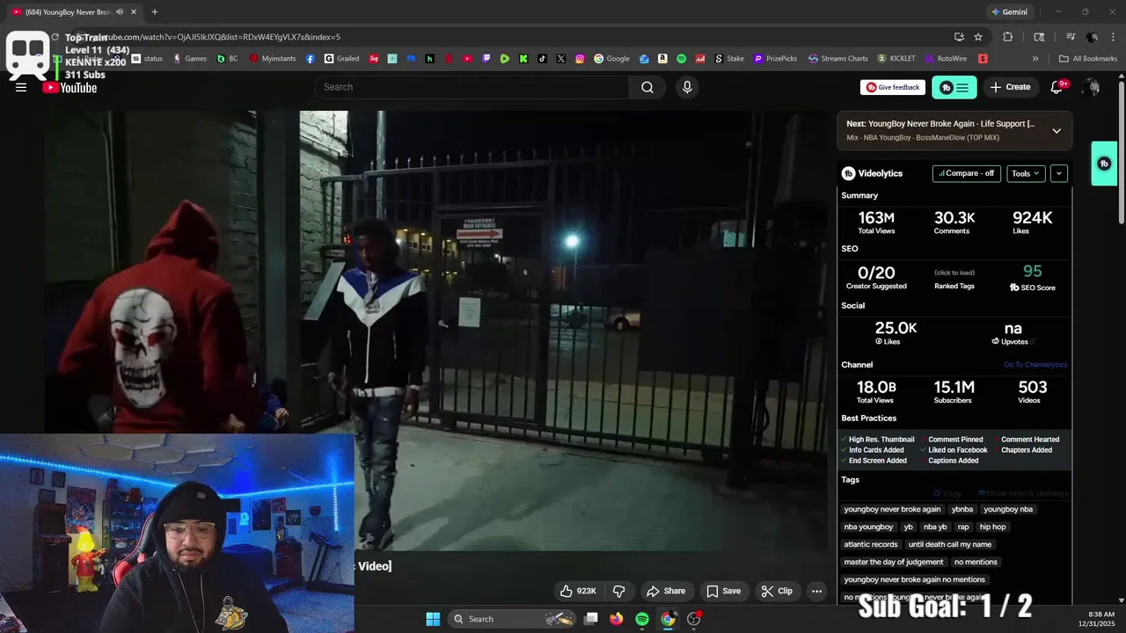The image size is (1126, 633).
Task: Open the Chrome extensions puzzle icon
Action: [1008, 37]
